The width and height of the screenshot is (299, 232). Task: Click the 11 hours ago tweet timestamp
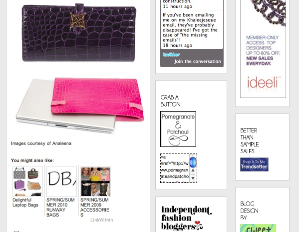click(177, 6)
